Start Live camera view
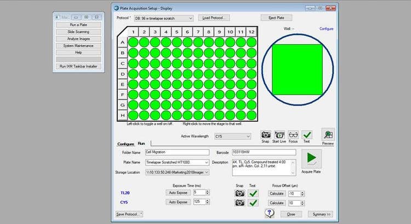 coord(279,135)
